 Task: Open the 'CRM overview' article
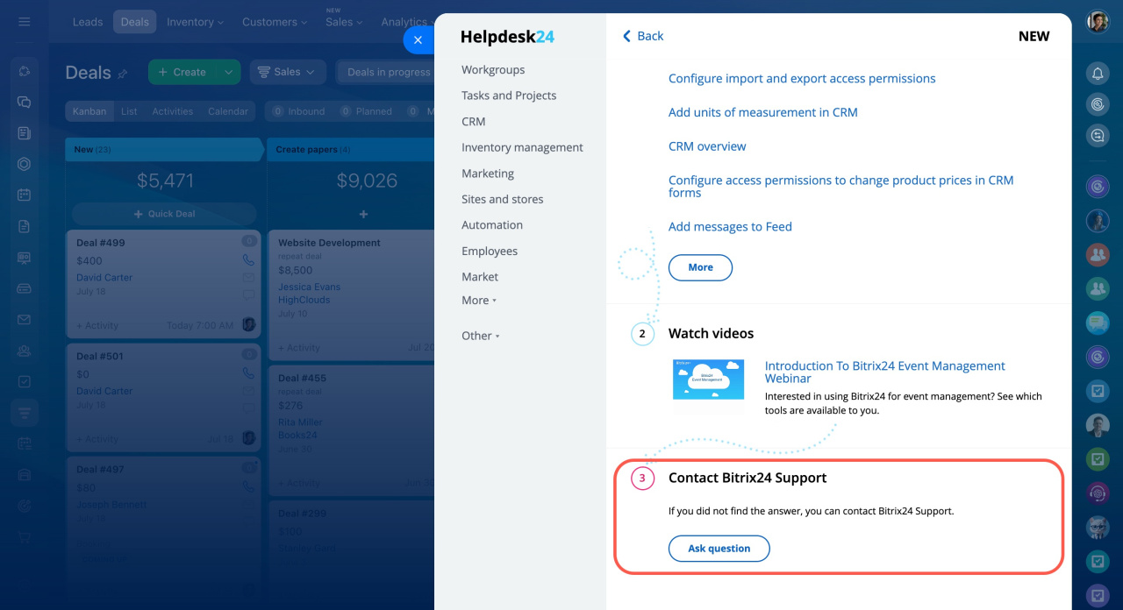pos(707,146)
